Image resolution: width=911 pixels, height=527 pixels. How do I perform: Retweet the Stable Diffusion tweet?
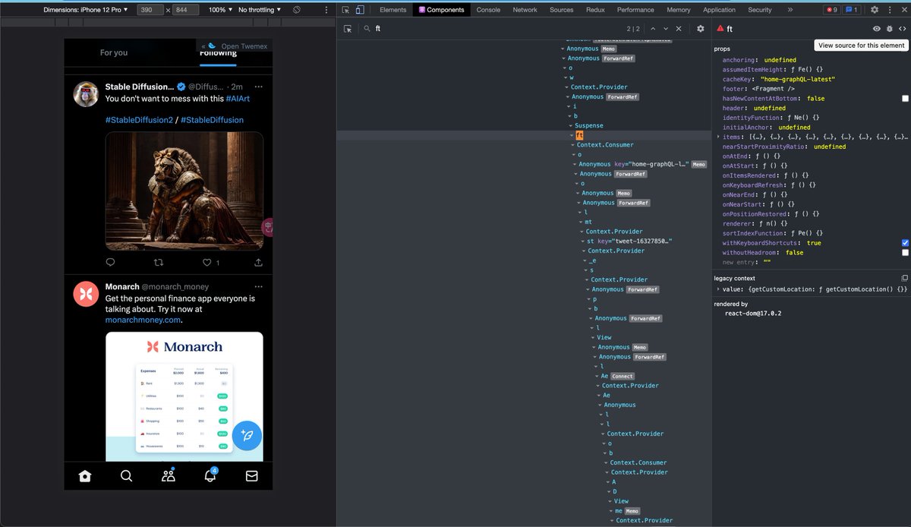(x=159, y=262)
